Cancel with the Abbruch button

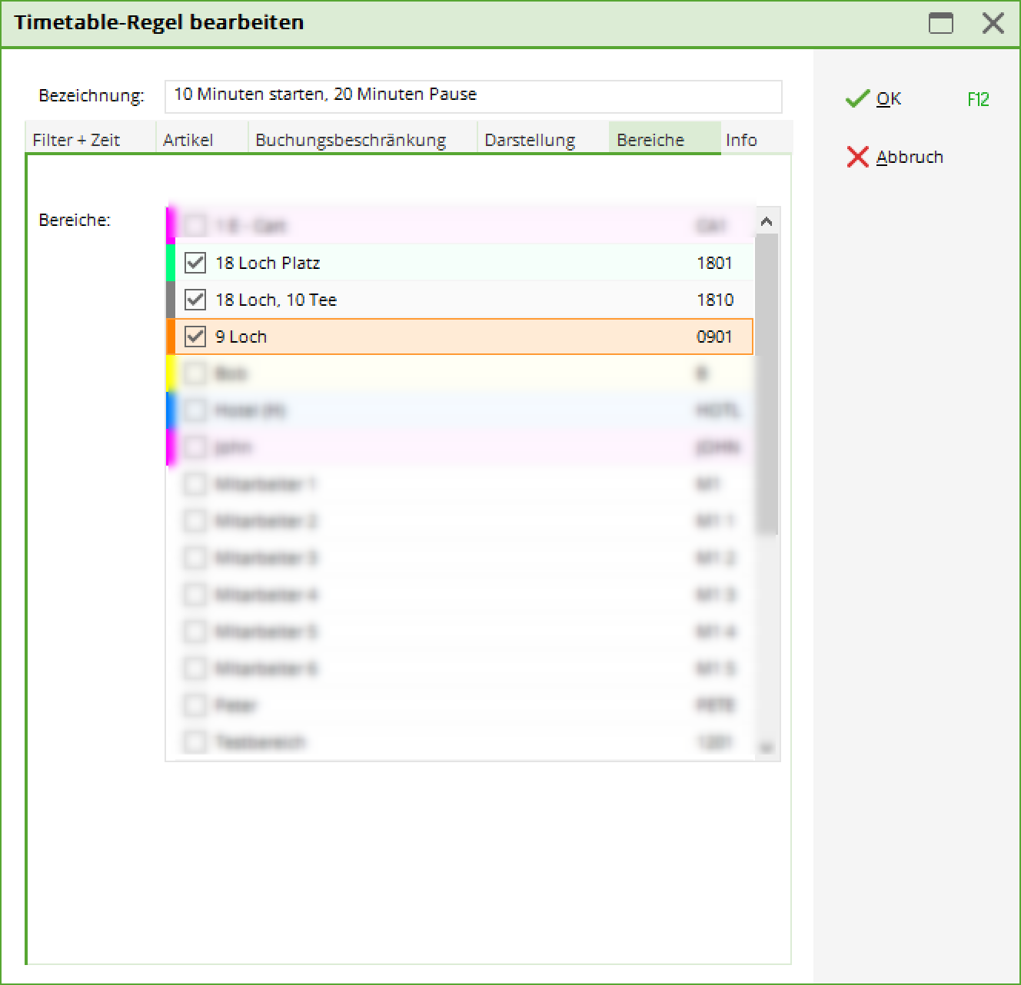pos(896,157)
